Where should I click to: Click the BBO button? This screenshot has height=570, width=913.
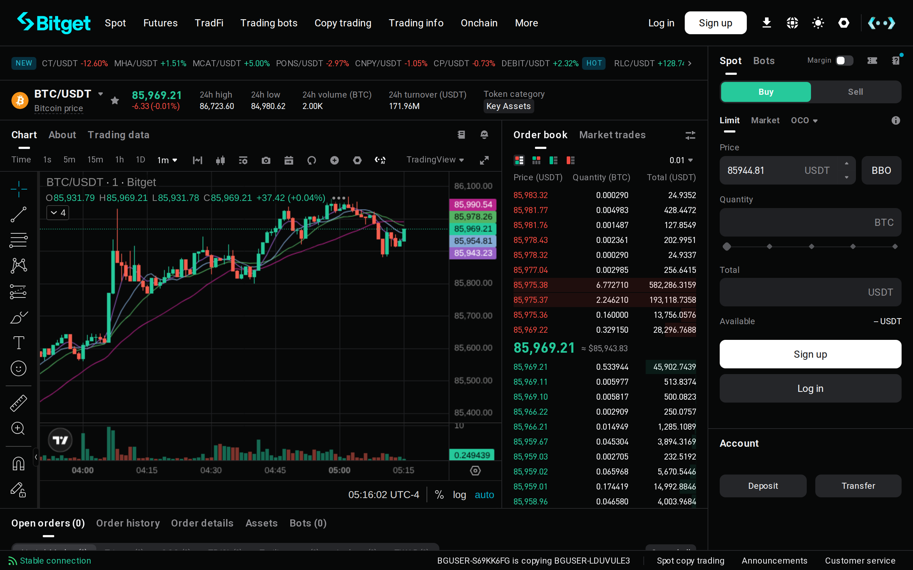click(x=881, y=170)
